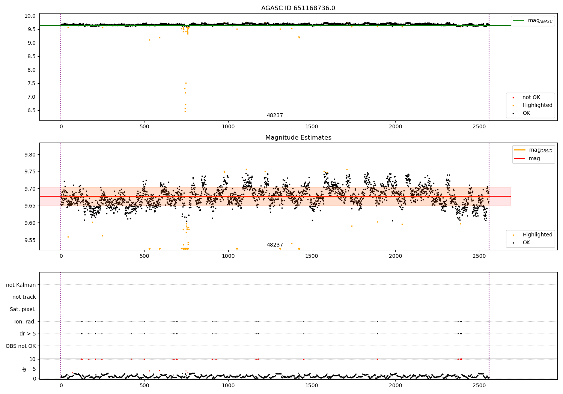Click the '9.75' y-axis tick of middle plot
The image size is (563, 394).
(31, 171)
